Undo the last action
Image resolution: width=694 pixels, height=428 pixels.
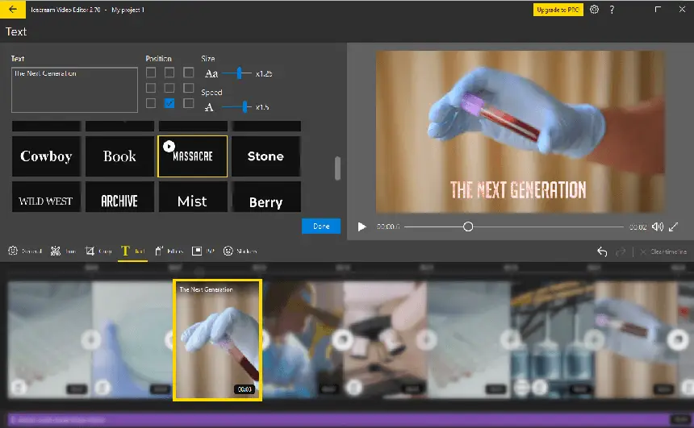(x=602, y=251)
